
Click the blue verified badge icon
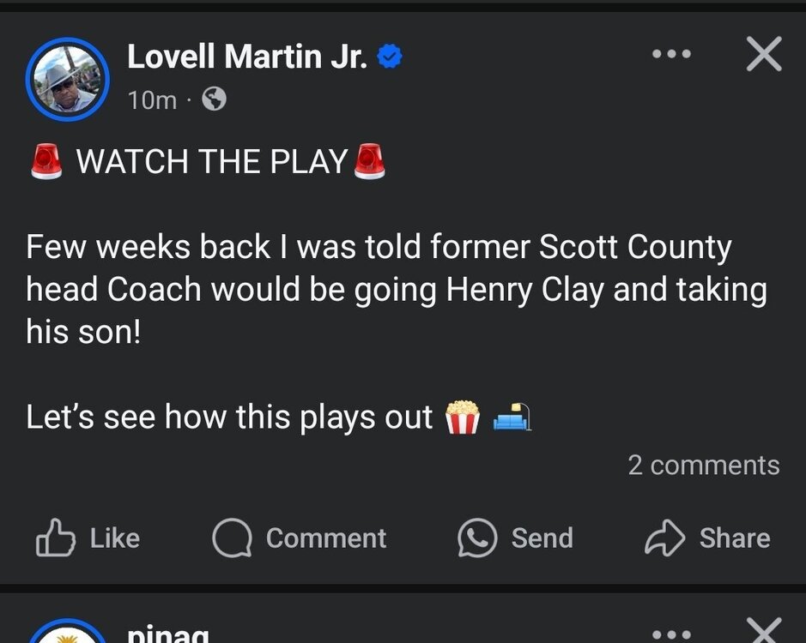(x=390, y=56)
